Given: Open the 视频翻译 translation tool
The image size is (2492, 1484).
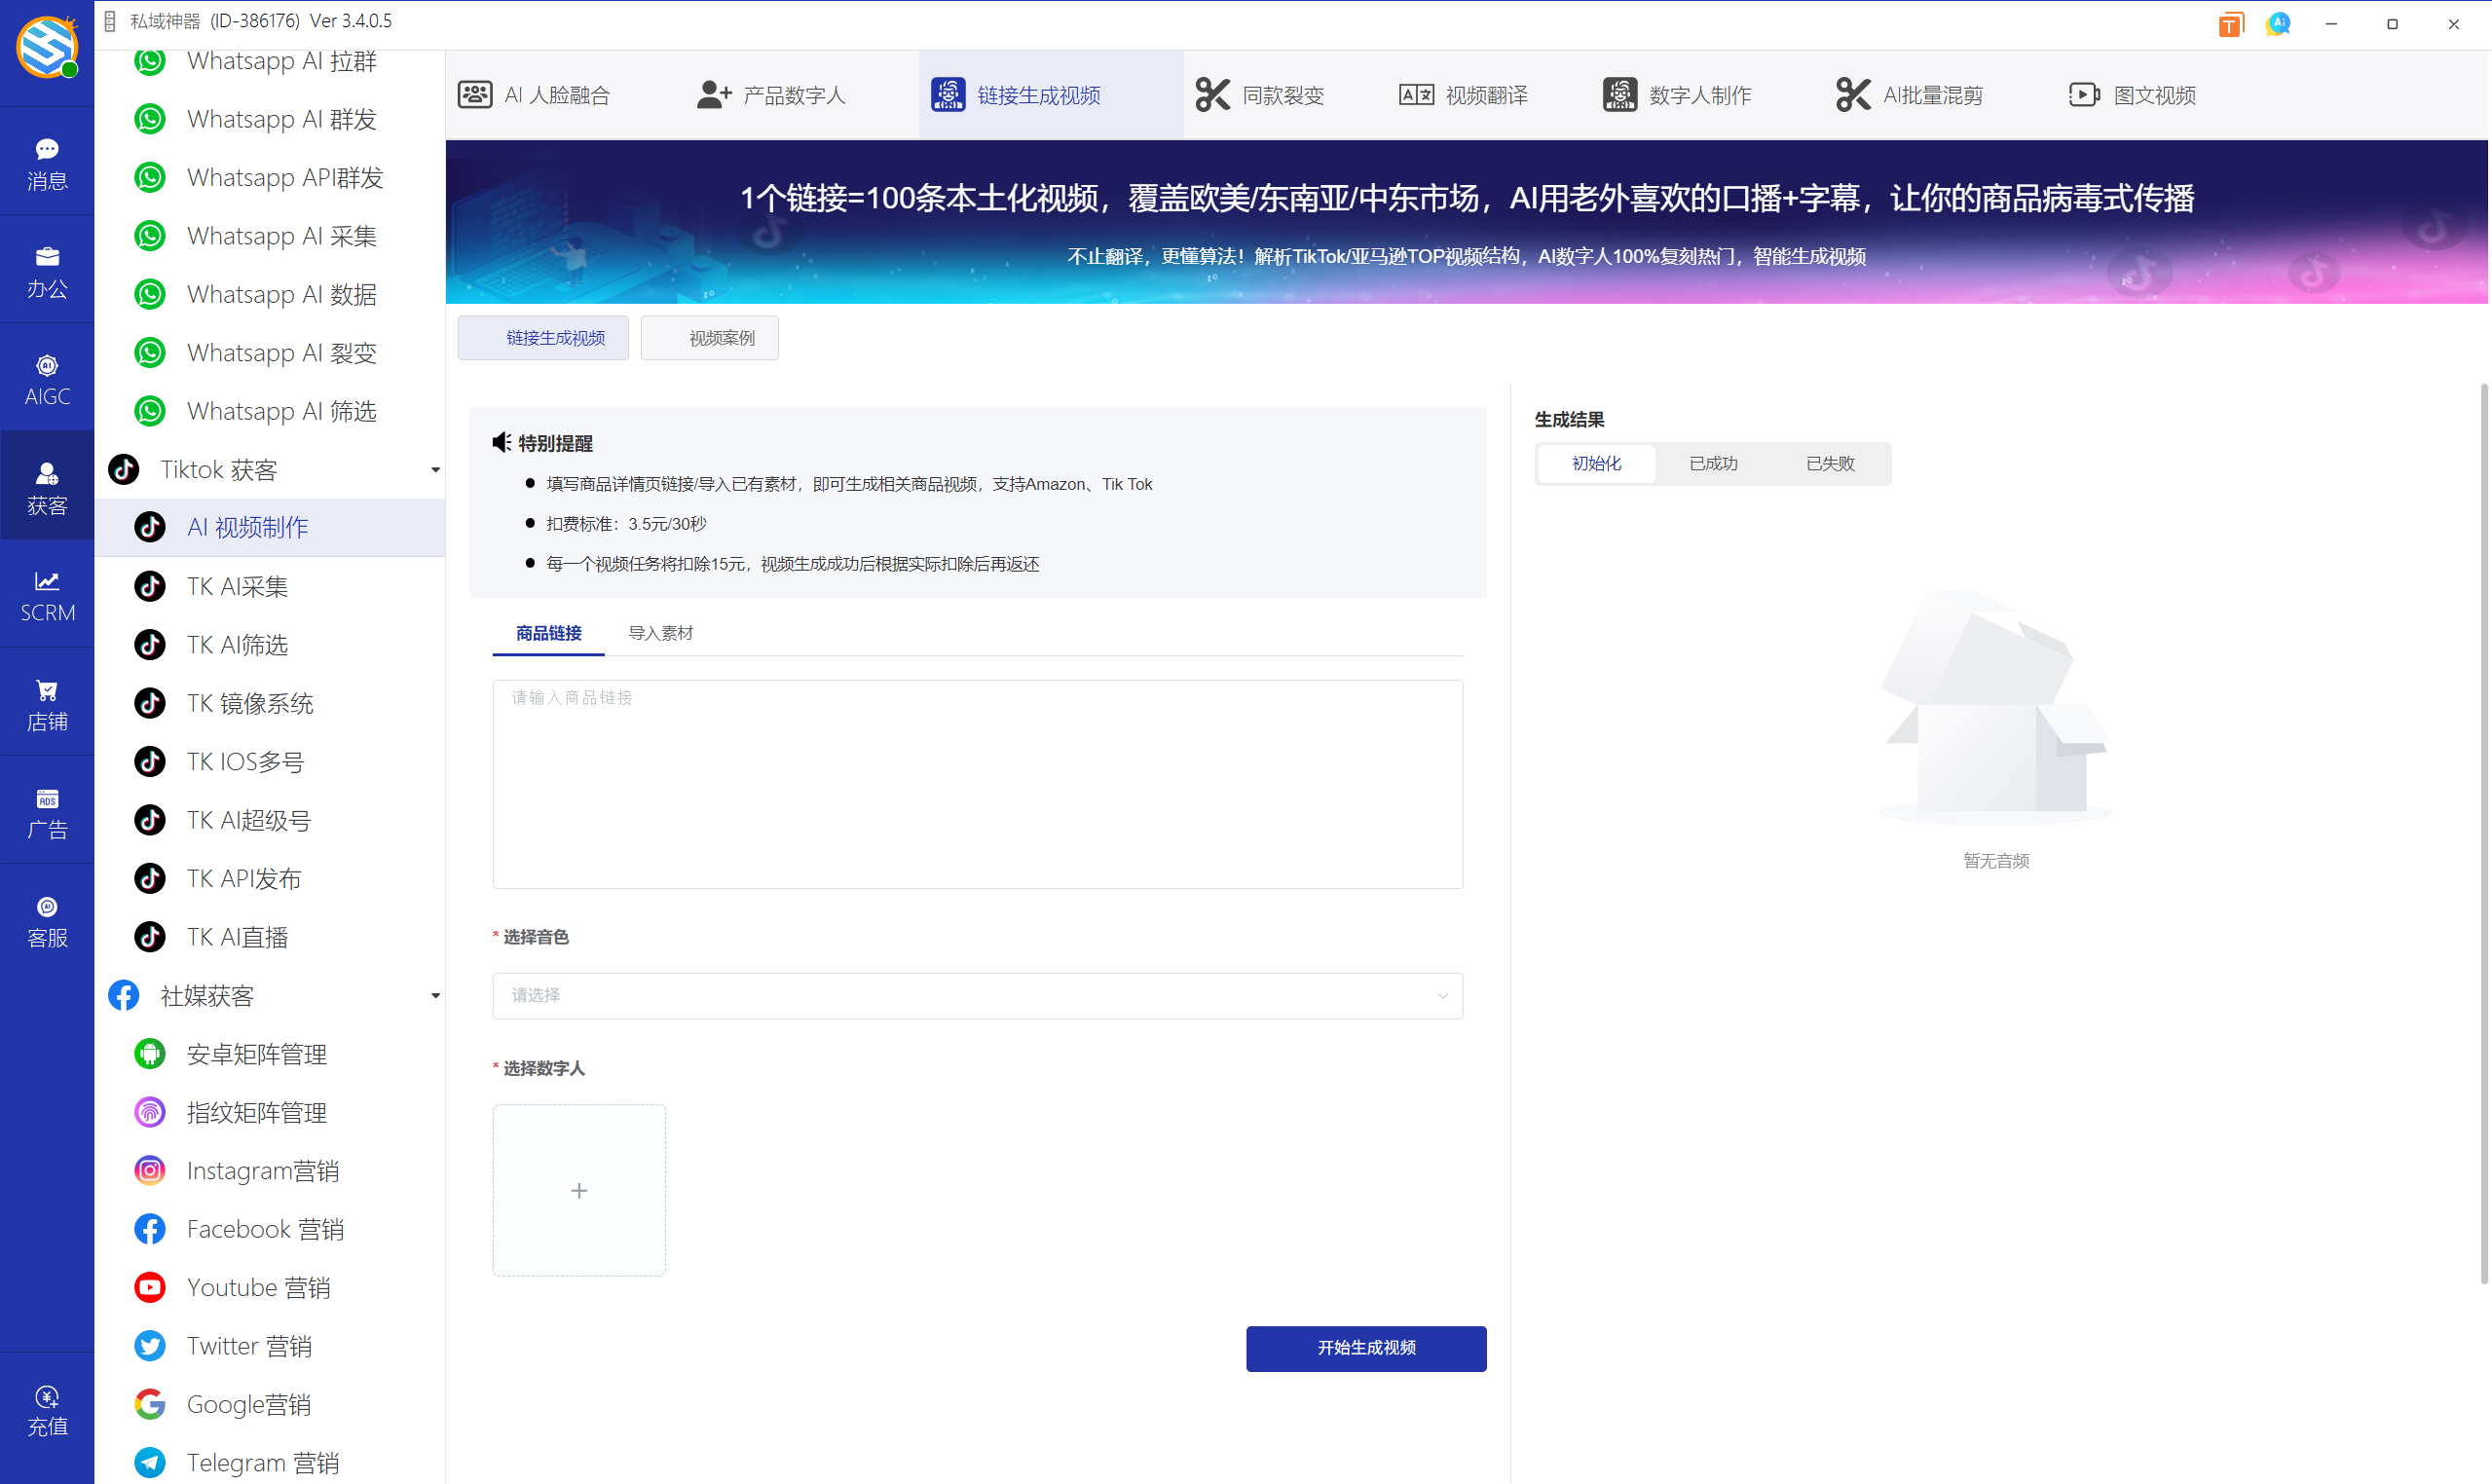Looking at the screenshot, I should (1463, 95).
